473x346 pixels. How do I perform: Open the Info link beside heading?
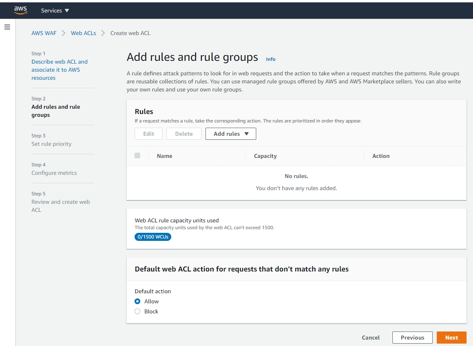271,59
